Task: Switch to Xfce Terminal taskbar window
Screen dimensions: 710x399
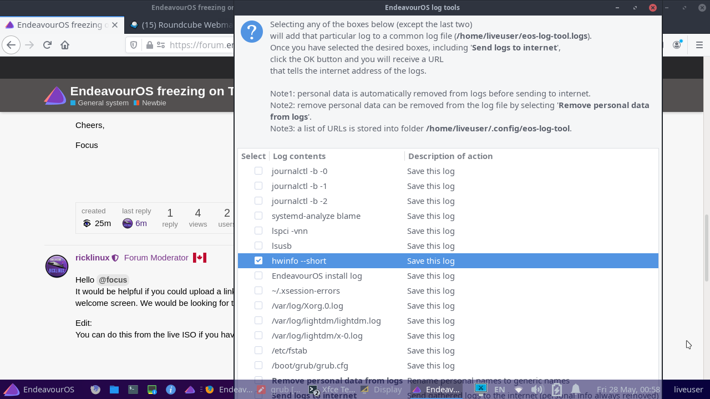Action: [x=332, y=390]
